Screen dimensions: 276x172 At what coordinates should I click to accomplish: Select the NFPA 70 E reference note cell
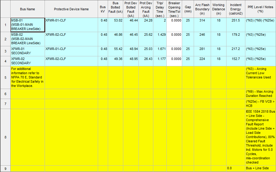(28, 78)
